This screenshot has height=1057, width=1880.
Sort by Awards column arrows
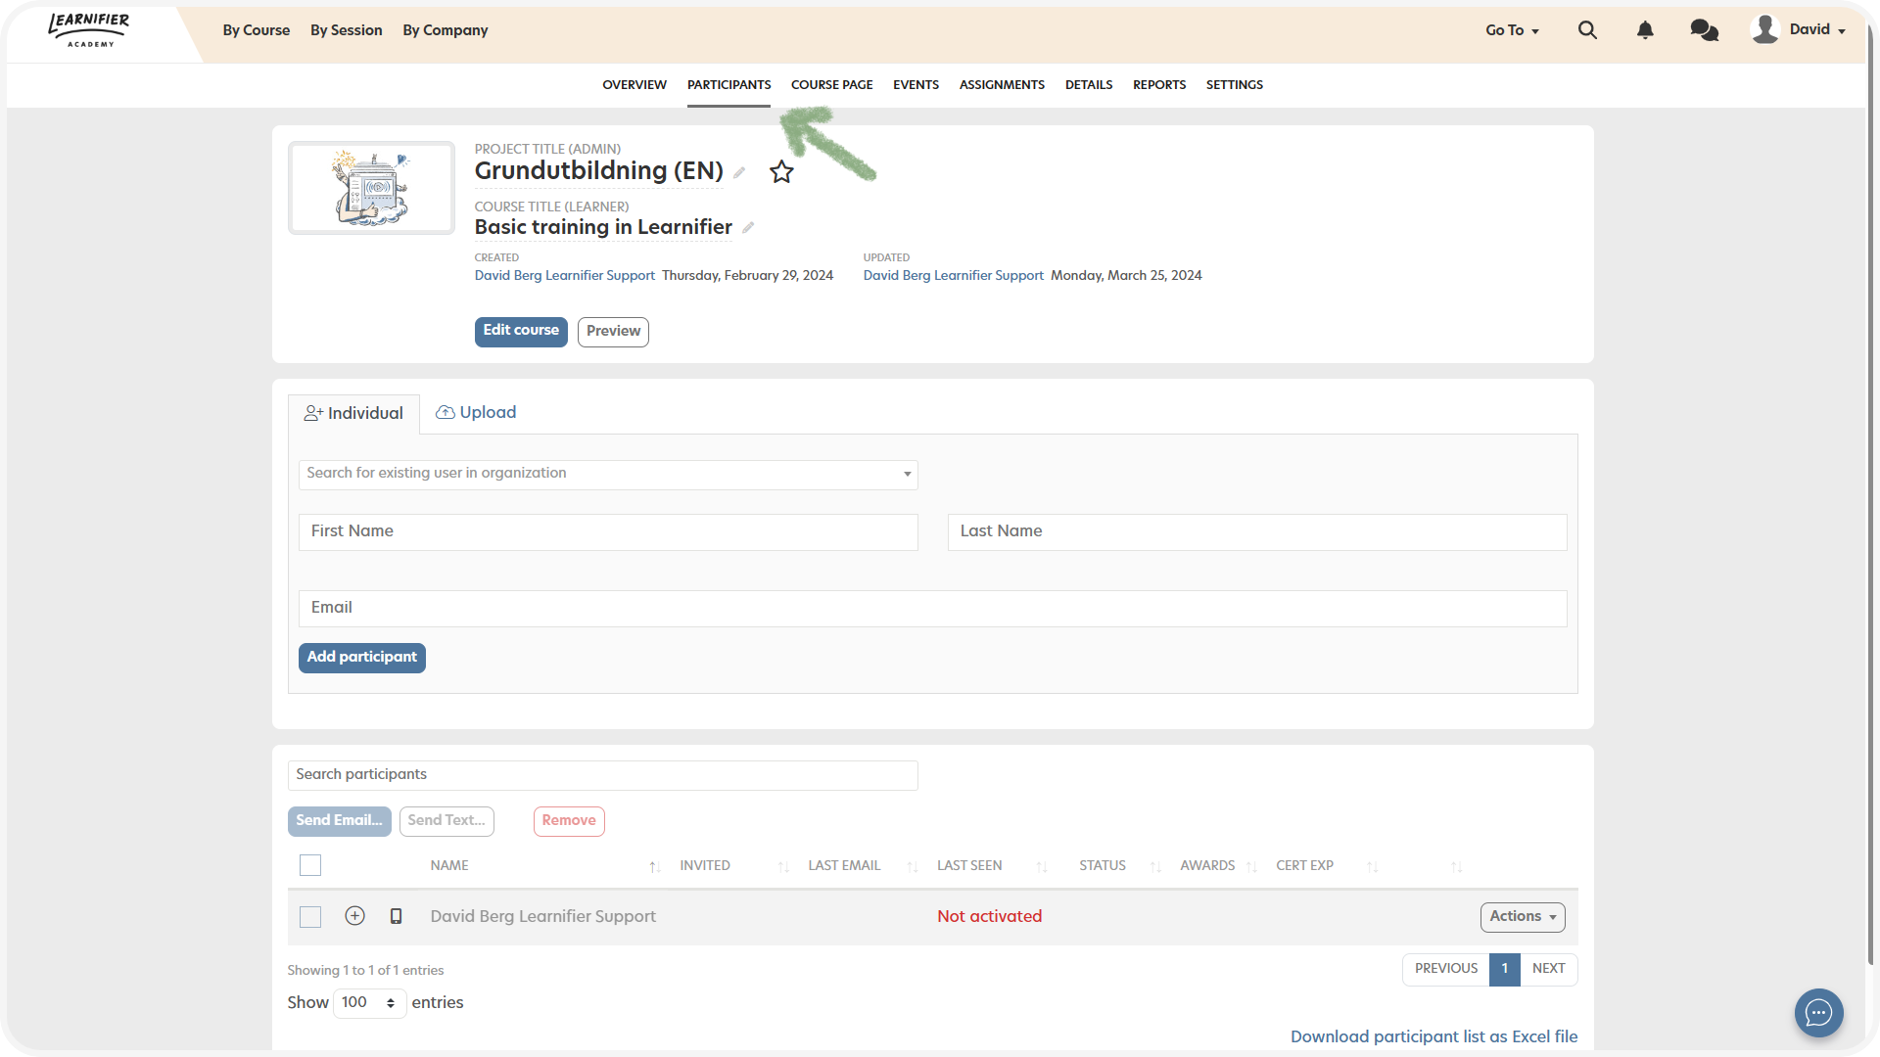coord(1251,867)
